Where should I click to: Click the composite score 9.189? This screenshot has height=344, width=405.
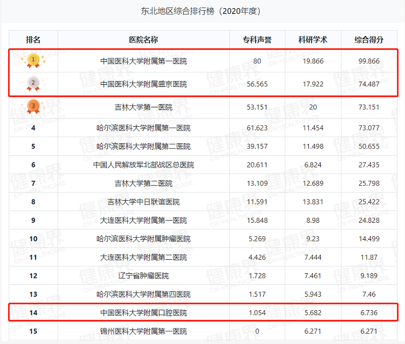[369, 276]
